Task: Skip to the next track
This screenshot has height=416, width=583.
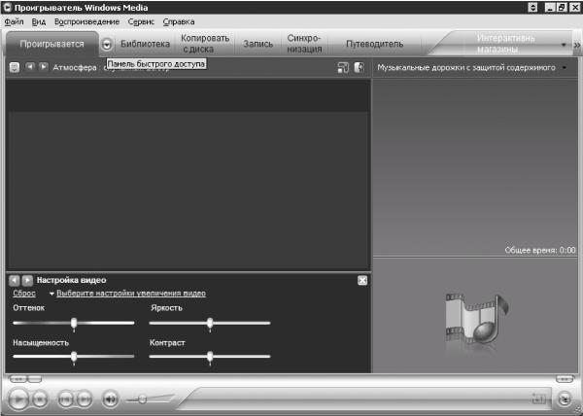Action: tap(85, 399)
